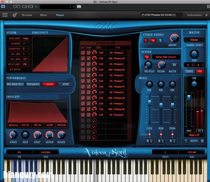Mute the Close microphone mix

pos(148,141)
